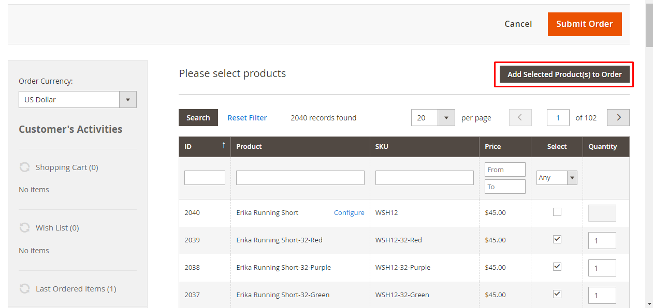Sort by the Product column header
653x308 pixels.
tap(249, 146)
